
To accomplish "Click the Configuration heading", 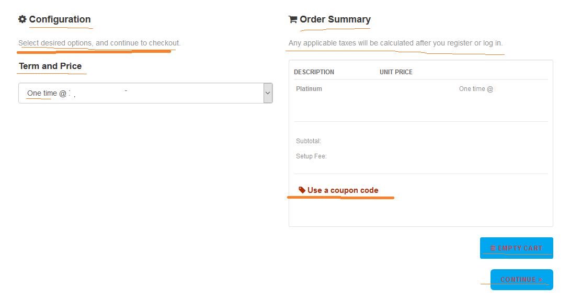I will click(x=60, y=19).
